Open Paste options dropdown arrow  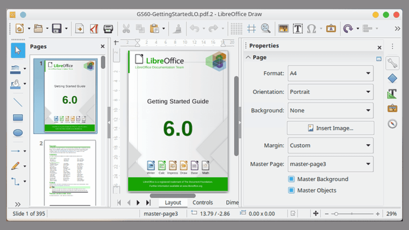coord(164,29)
